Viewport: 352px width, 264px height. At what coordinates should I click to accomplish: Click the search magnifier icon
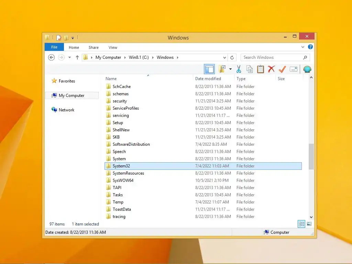click(x=305, y=57)
